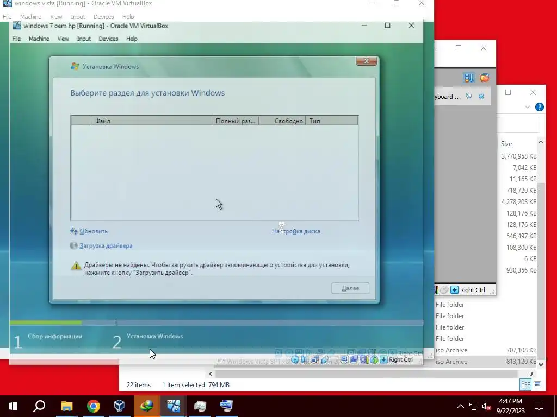Click the Windows setup flag icon in the dialog title
The image size is (557, 417).
click(x=75, y=66)
